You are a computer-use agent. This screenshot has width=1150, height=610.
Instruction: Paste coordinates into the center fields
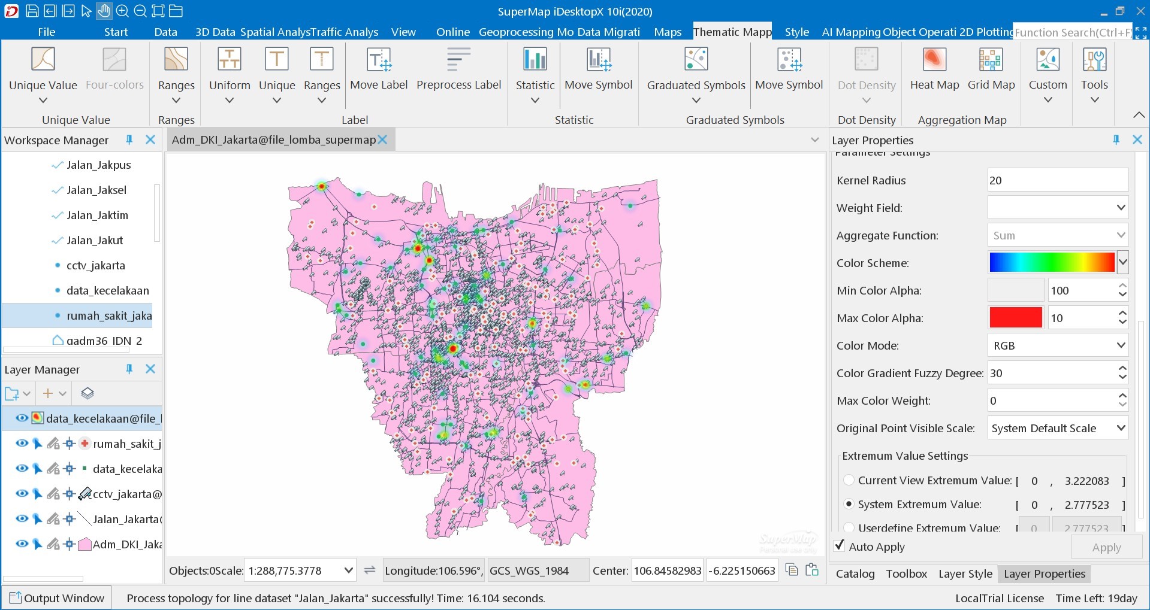pos(812,570)
